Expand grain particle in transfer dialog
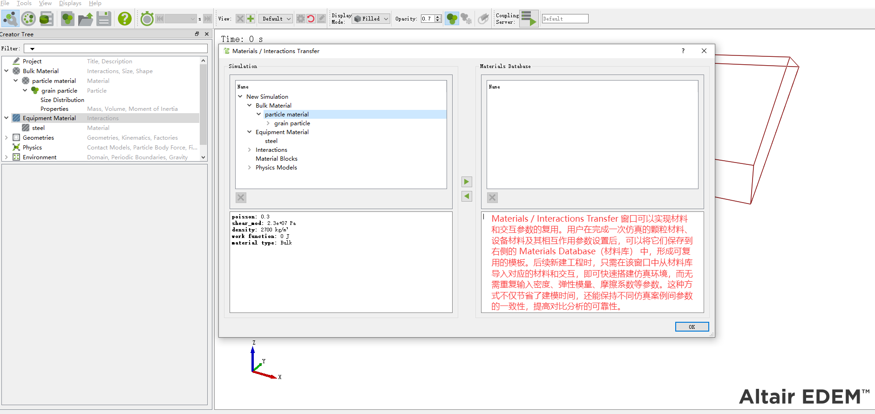Viewport: 875px width, 414px height. pos(268,123)
